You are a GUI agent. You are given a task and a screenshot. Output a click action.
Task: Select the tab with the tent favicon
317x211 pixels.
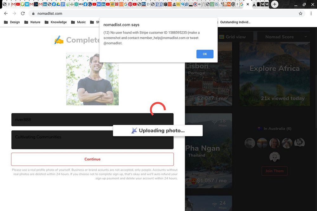tap(254, 4)
